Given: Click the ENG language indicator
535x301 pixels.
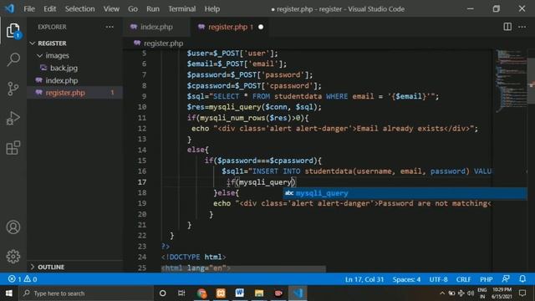Looking at the screenshot, I should click(482, 293).
